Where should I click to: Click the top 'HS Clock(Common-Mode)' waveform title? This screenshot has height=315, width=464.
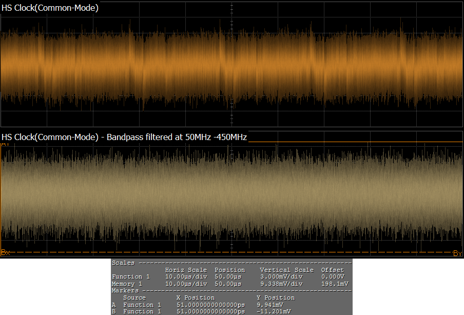tap(50, 8)
